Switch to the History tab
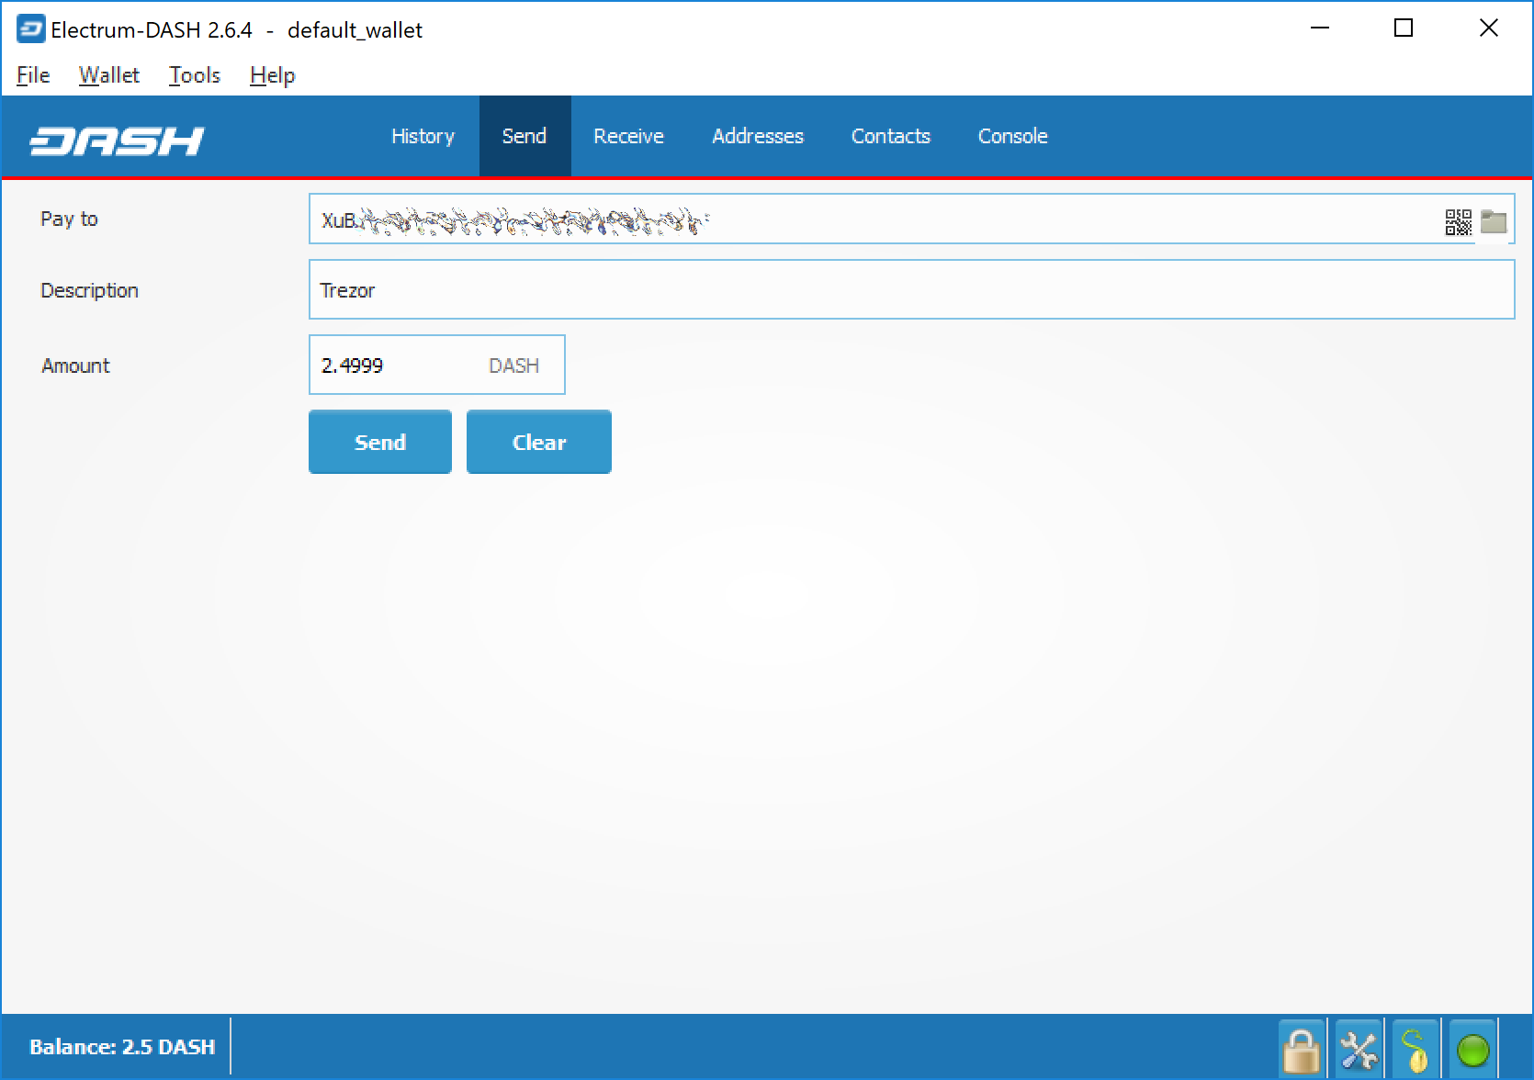The height and width of the screenshot is (1080, 1534). (x=423, y=137)
